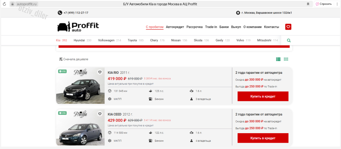The image size is (341, 149).
Task: Select the Nissan 156 brand filter
Action: pos(179,40)
